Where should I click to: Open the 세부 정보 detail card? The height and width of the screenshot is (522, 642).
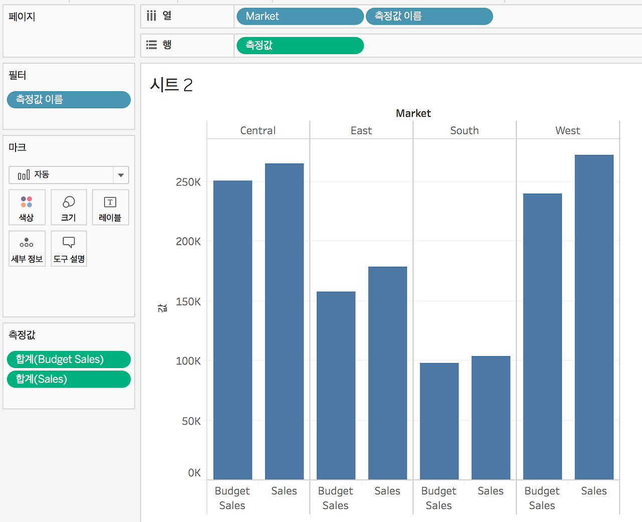(x=27, y=248)
